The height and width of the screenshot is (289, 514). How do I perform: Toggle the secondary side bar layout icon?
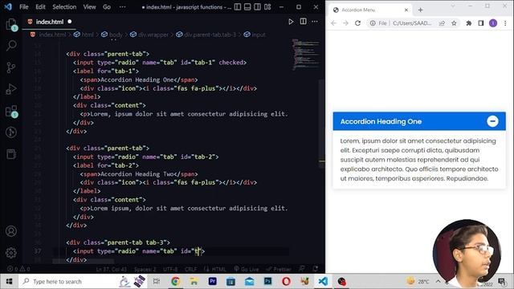257,7
